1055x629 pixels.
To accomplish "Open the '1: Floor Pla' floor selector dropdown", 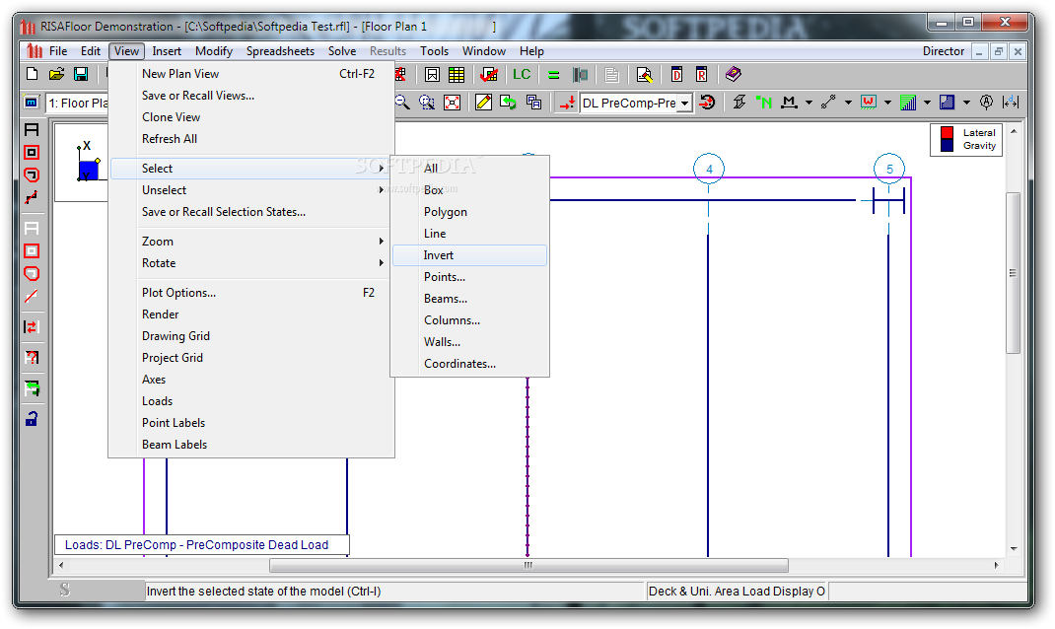I will click(77, 103).
